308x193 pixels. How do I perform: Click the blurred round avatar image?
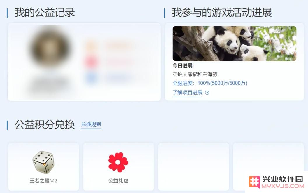coord(50,47)
